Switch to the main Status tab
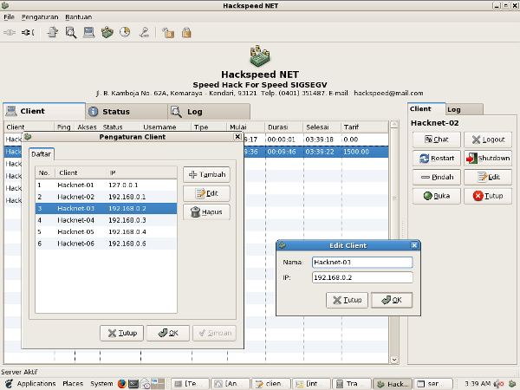This screenshot has height=390, width=520. (127, 112)
